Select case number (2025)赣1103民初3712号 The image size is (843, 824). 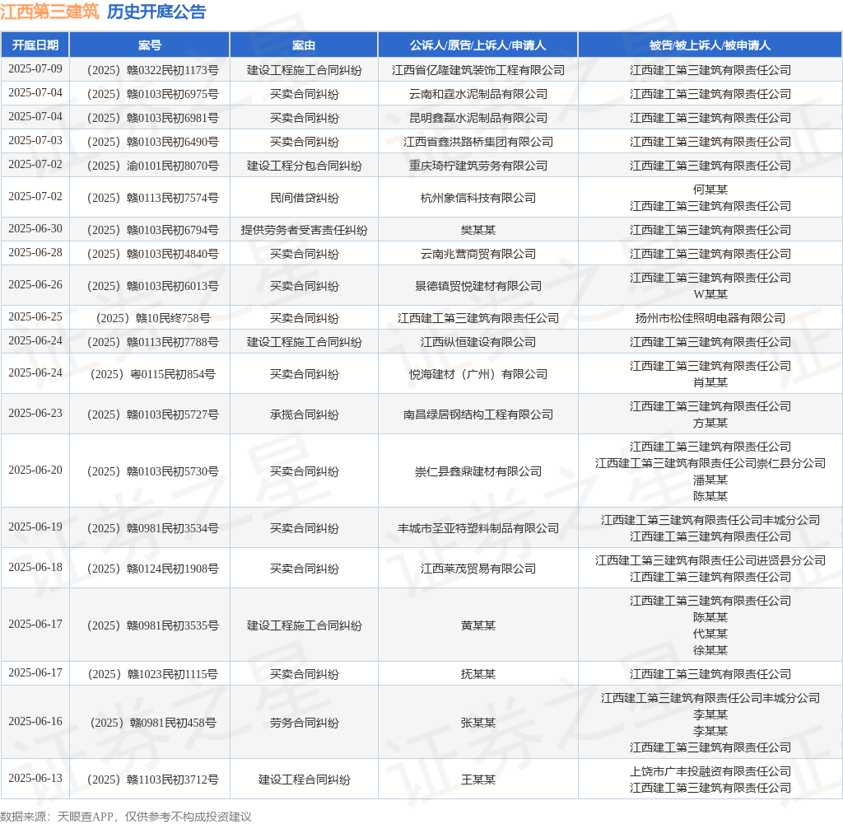click(x=152, y=780)
